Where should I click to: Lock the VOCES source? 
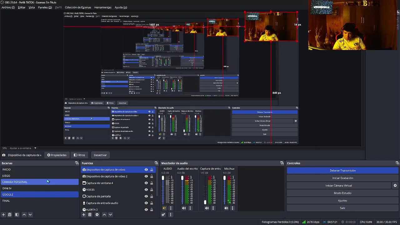pos(152,190)
